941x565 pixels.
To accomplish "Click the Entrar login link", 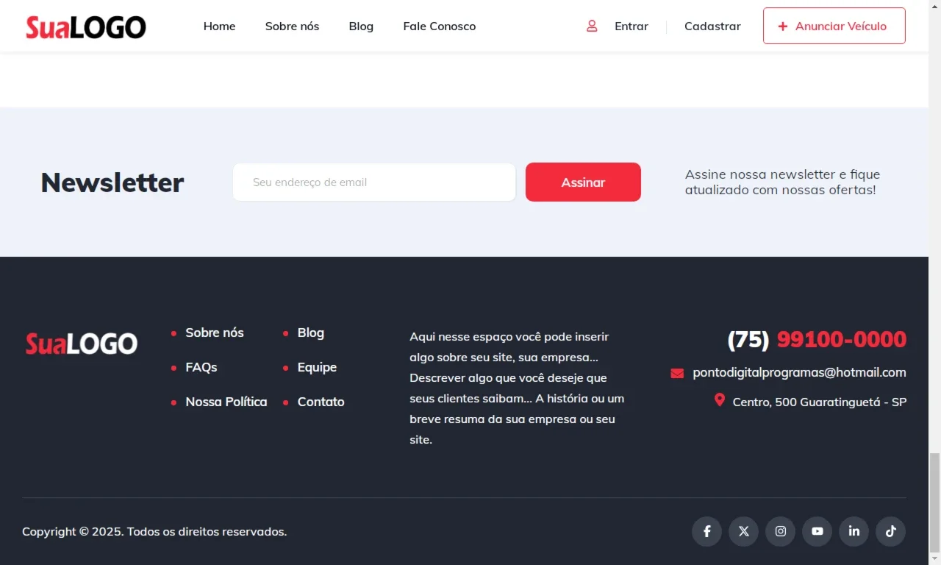I will (x=631, y=26).
